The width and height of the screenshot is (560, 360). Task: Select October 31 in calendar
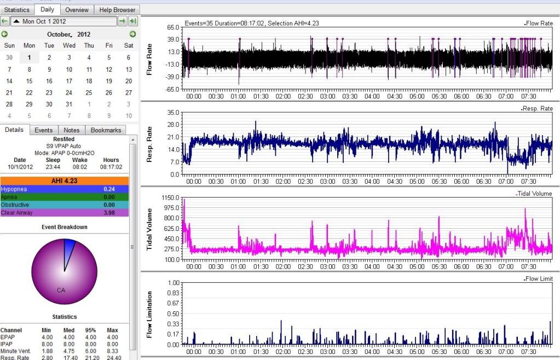[69, 104]
